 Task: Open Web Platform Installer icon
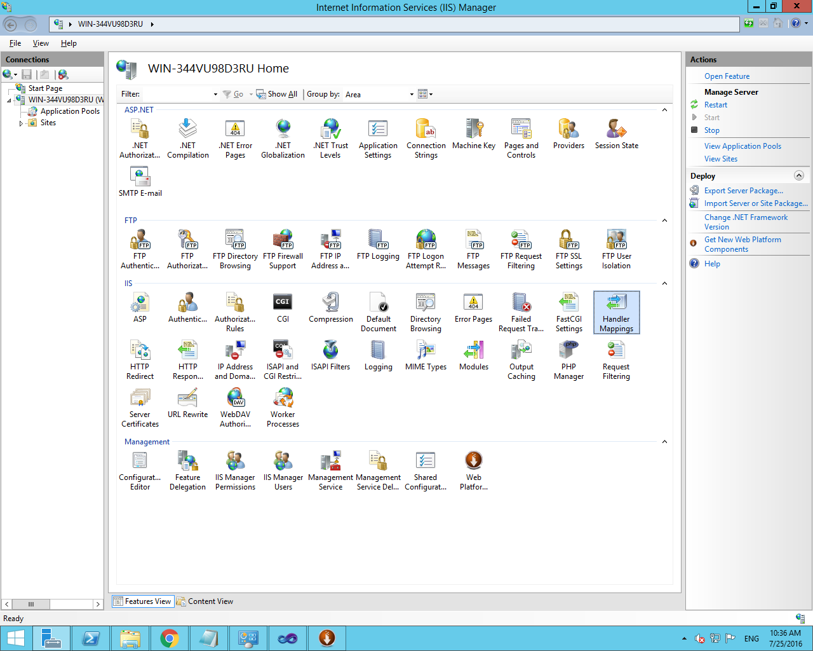click(474, 470)
